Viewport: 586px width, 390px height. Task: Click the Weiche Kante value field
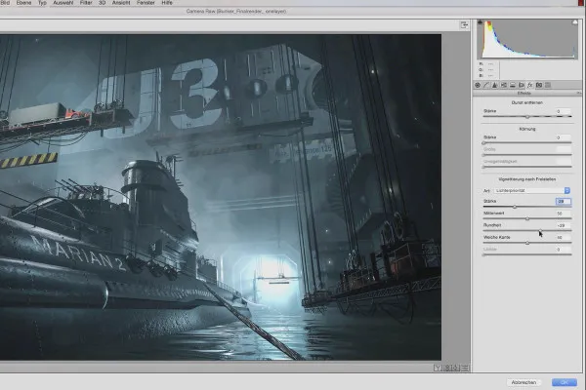tap(564, 237)
